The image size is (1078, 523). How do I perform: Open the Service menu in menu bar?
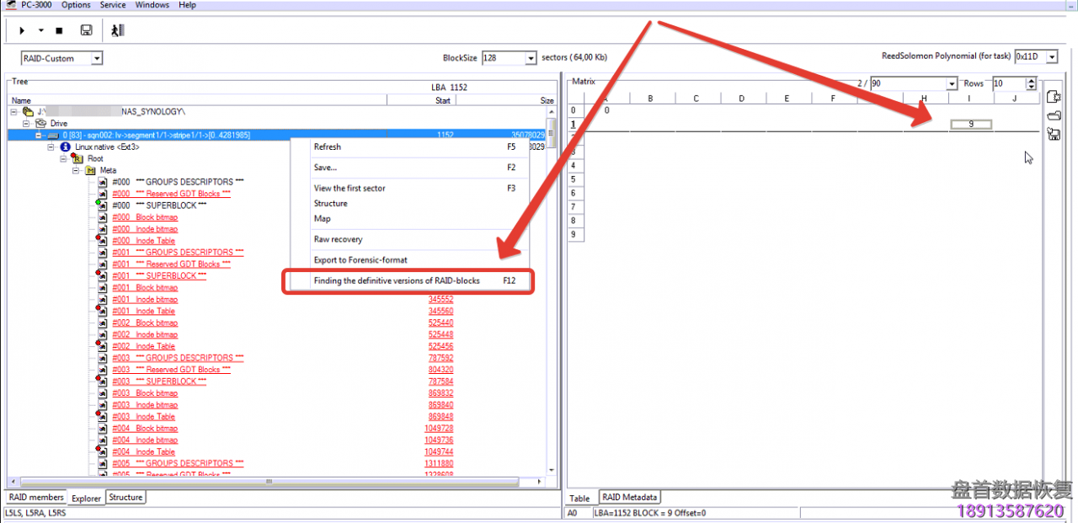[113, 5]
